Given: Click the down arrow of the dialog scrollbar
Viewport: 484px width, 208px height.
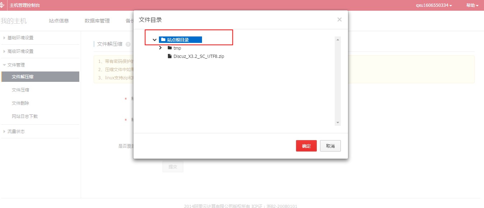Looking at the screenshot, I should (x=338, y=123).
